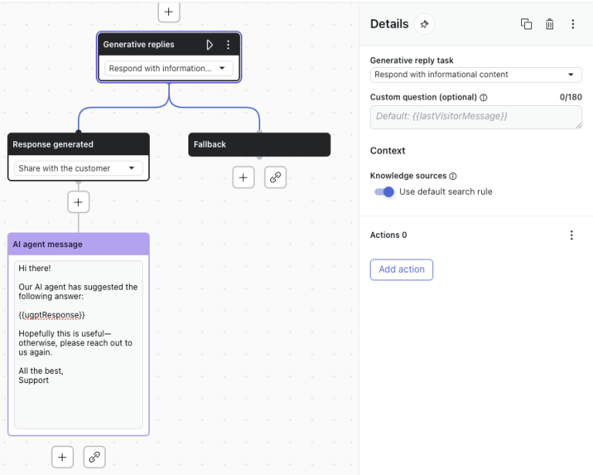Disable the Use default search rule toggle
The height and width of the screenshot is (475, 593).
385,192
